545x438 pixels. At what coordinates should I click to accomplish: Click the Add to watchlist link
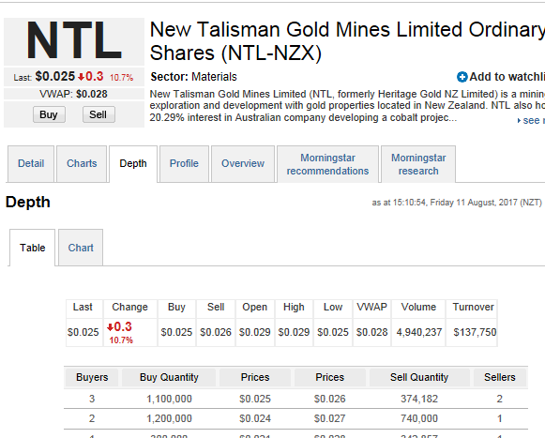(x=507, y=77)
